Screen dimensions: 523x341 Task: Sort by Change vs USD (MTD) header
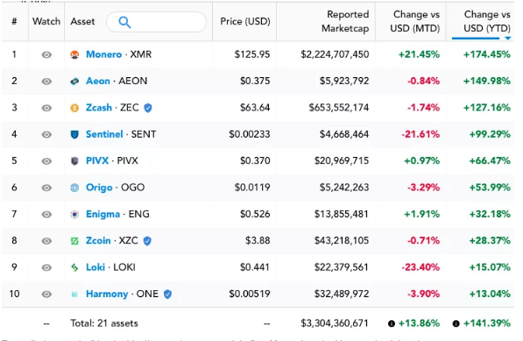tap(415, 21)
